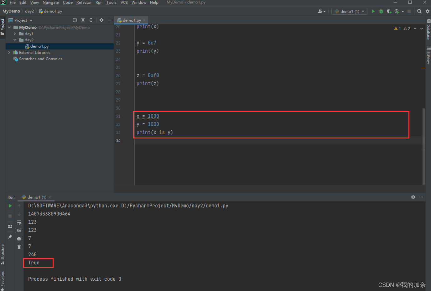Toggle the Database side panel

[428, 29]
